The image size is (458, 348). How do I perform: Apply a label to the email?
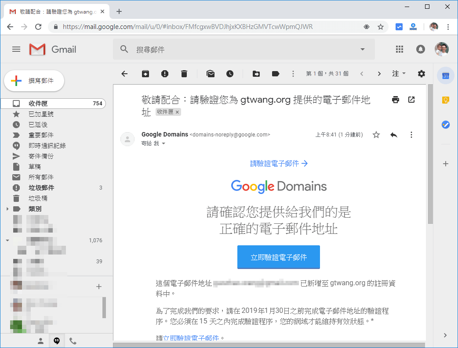click(276, 74)
